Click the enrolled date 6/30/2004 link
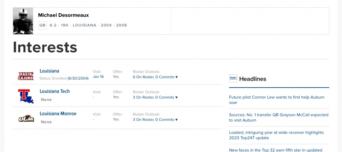This screenshot has height=152, width=342. click(78, 78)
